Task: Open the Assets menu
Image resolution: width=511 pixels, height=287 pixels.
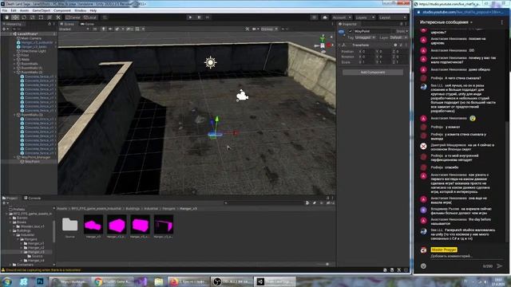Action: 24,10
